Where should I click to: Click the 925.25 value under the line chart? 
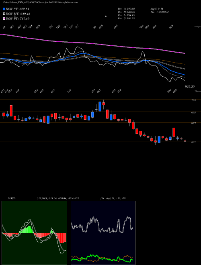point(190,87)
